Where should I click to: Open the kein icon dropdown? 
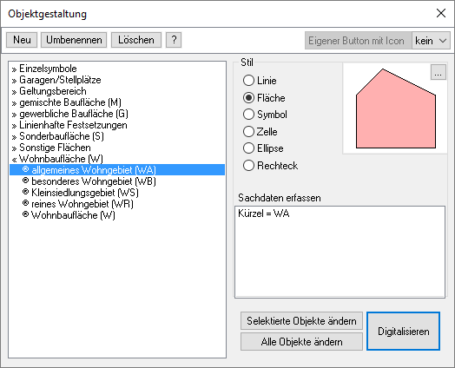coord(431,41)
